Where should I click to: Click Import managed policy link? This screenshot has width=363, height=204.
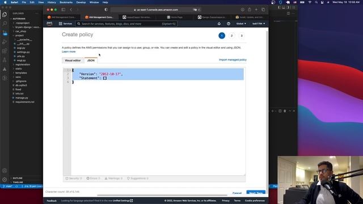[x=233, y=59]
